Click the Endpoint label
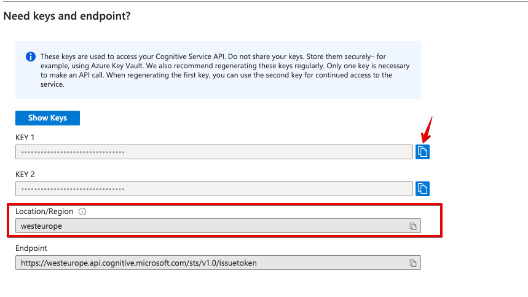 click(x=31, y=248)
